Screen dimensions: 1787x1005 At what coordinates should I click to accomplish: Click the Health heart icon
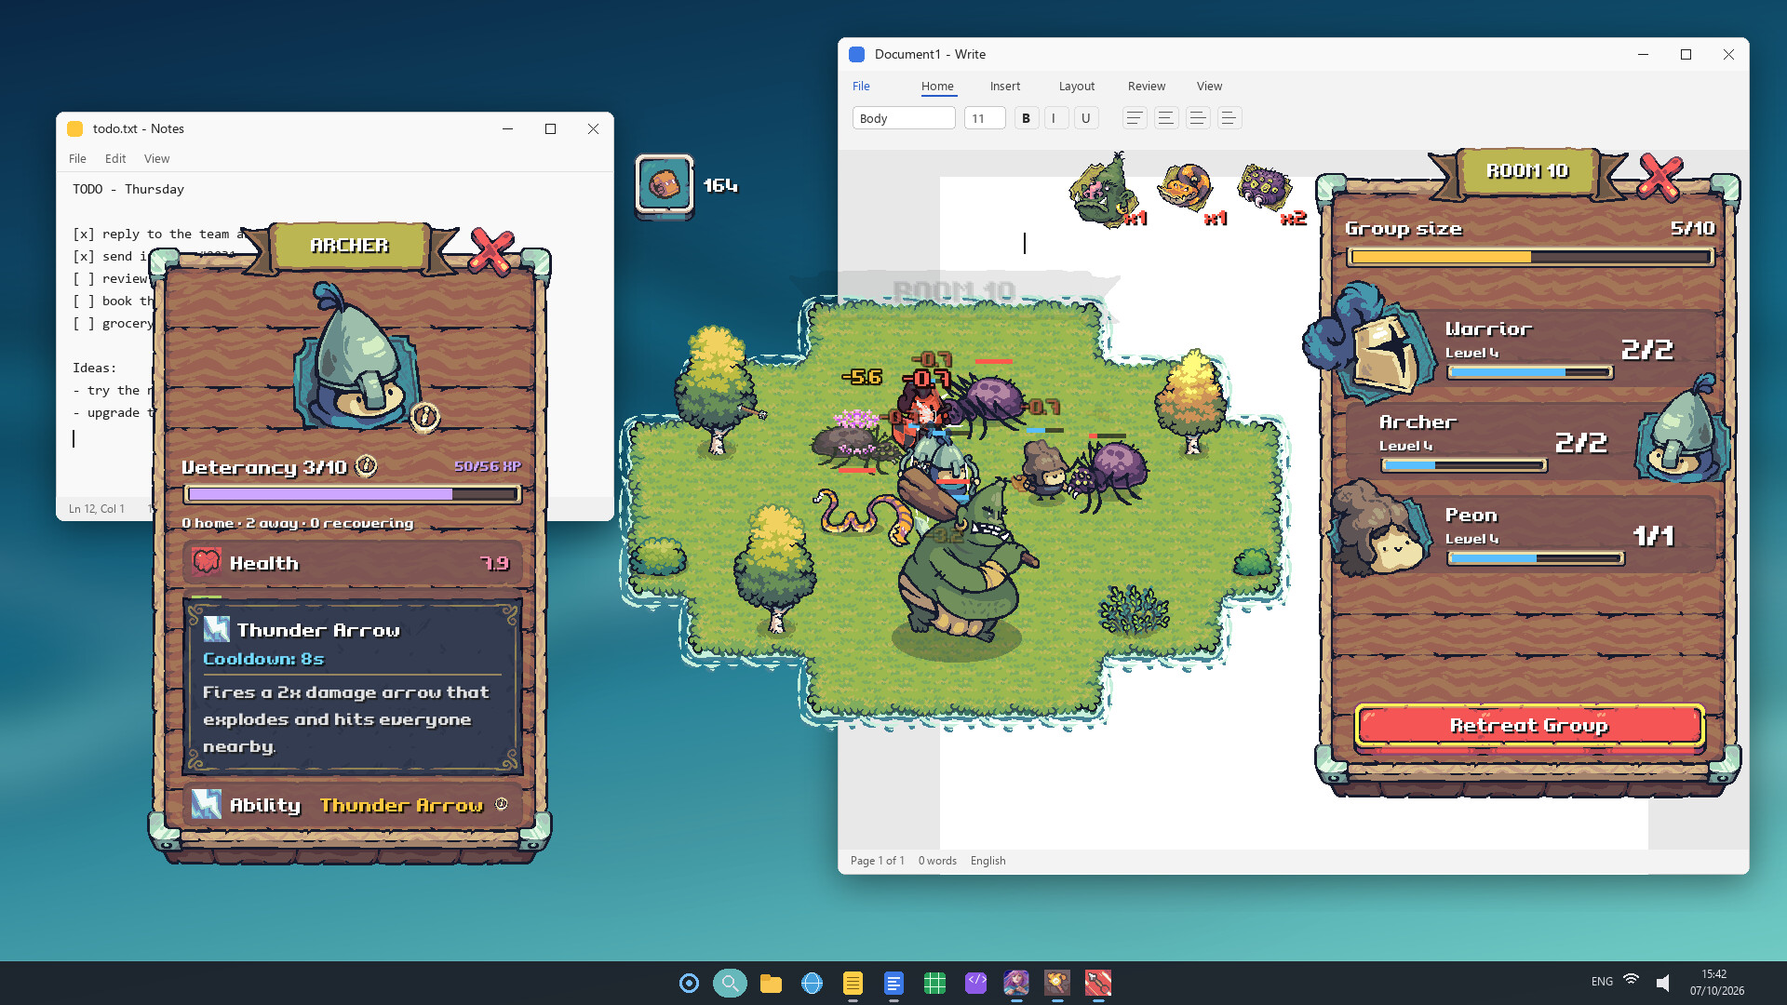(x=206, y=562)
